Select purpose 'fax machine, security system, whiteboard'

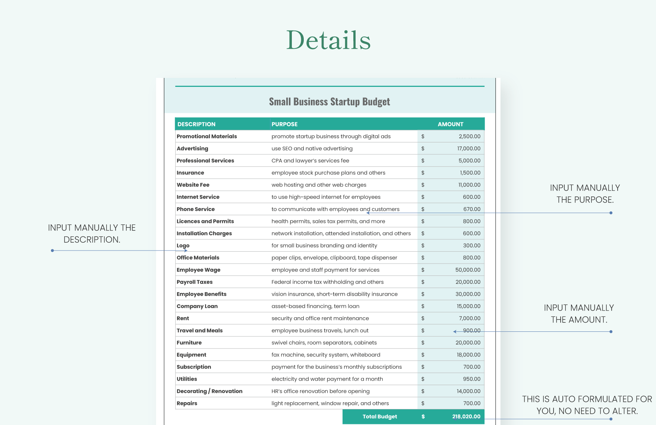point(326,355)
